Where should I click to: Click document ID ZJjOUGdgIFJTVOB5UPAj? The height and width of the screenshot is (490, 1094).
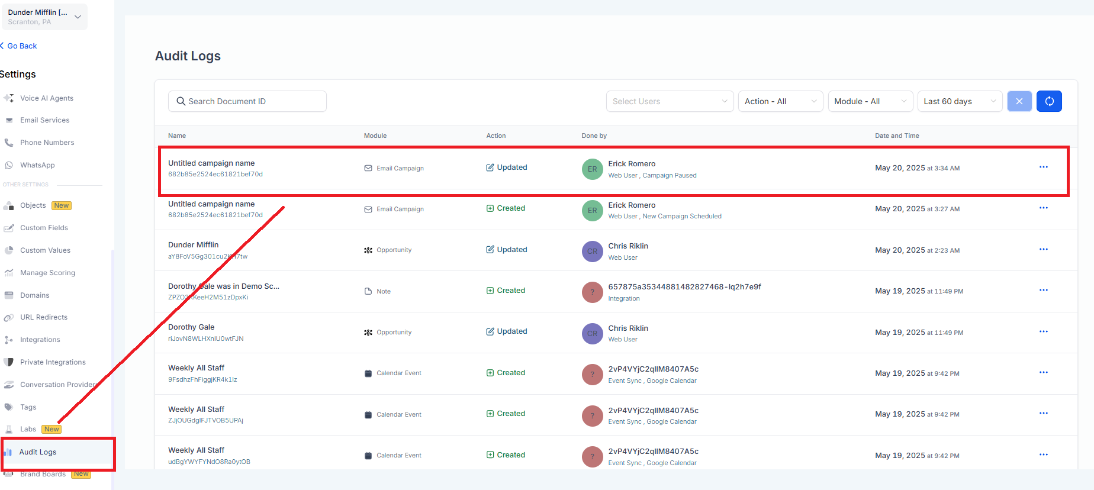[205, 420]
